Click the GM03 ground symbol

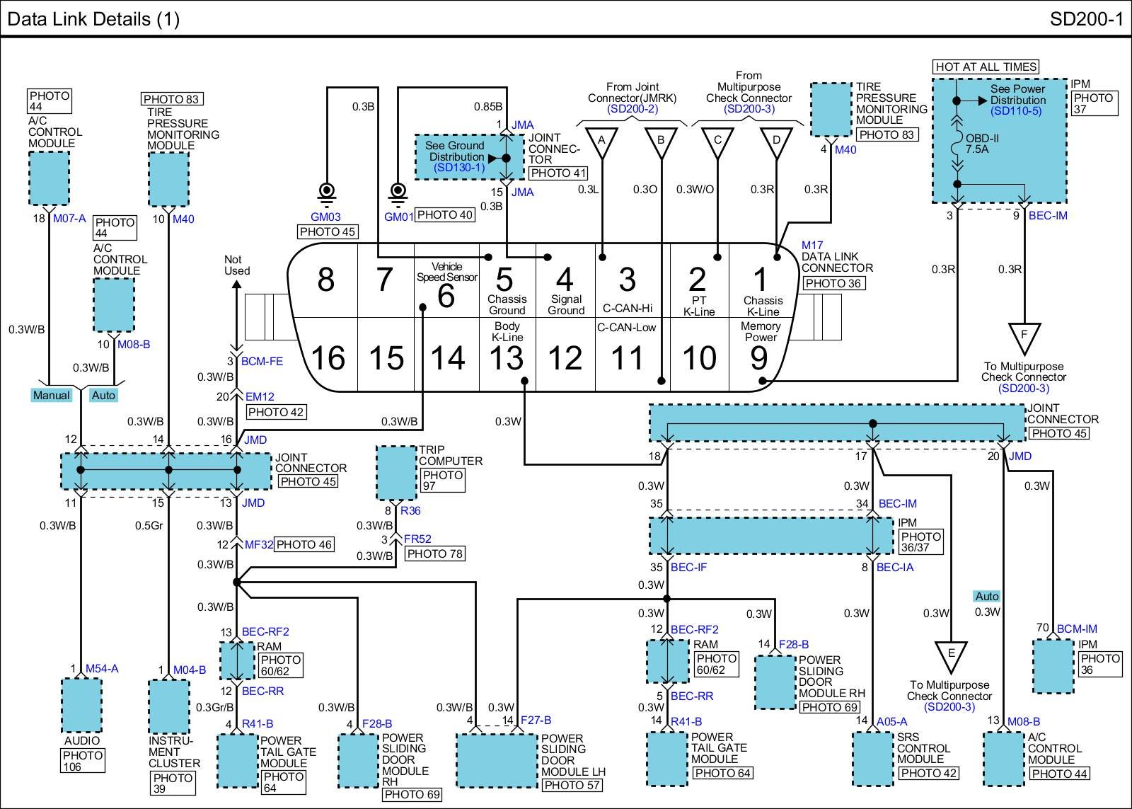click(x=327, y=193)
